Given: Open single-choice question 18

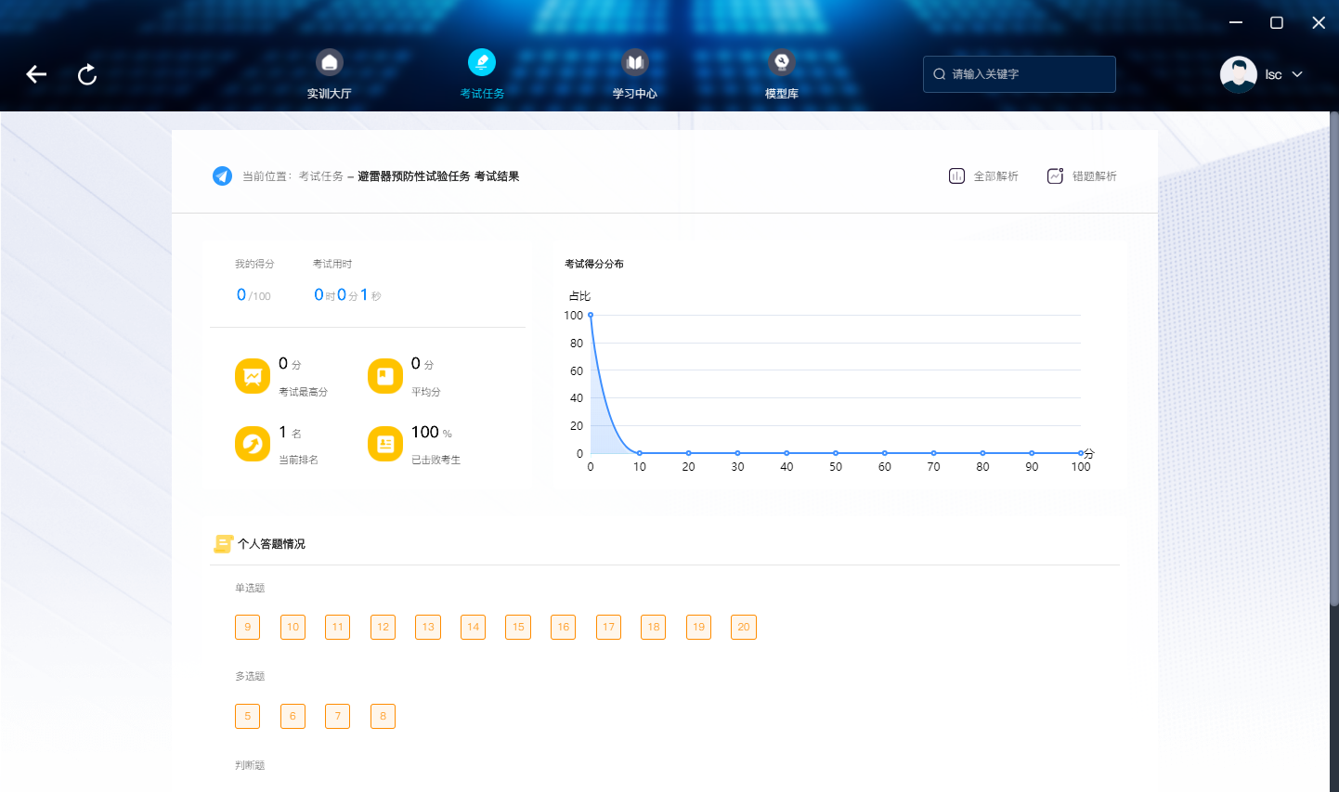Looking at the screenshot, I should 654,627.
